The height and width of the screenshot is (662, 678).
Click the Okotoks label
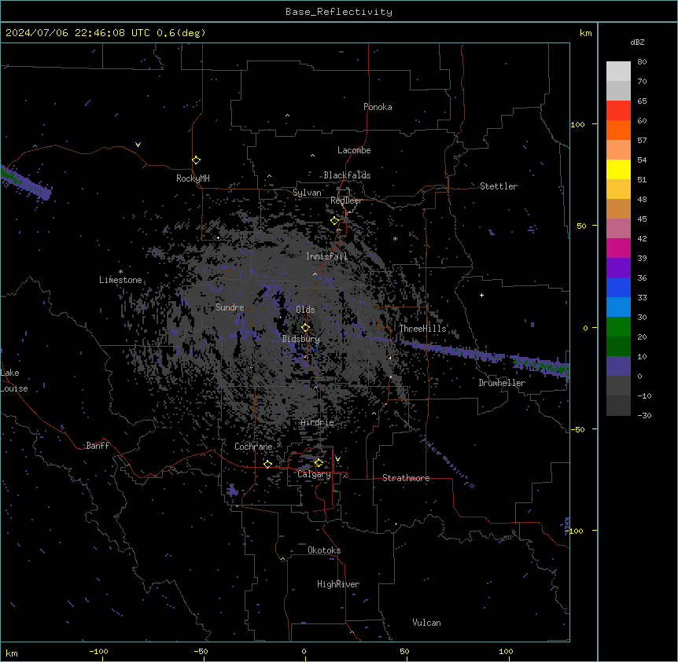point(324,550)
